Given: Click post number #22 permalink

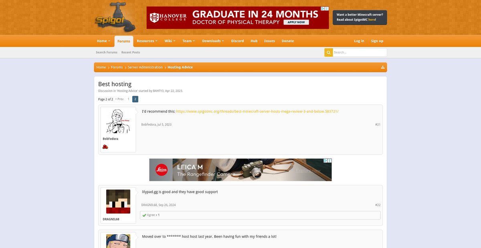Looking at the screenshot, I should [x=378, y=205].
